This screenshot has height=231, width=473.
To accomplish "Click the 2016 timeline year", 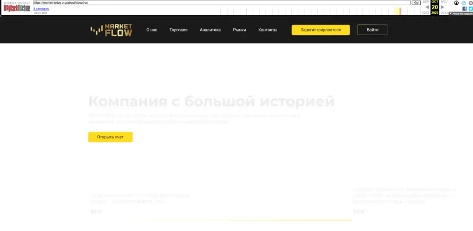I will 358,212.
